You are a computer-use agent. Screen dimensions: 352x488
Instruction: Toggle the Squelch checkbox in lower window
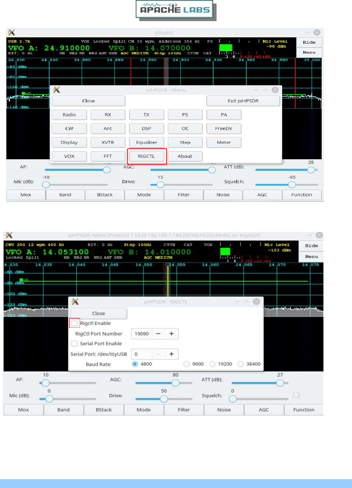click(296, 395)
